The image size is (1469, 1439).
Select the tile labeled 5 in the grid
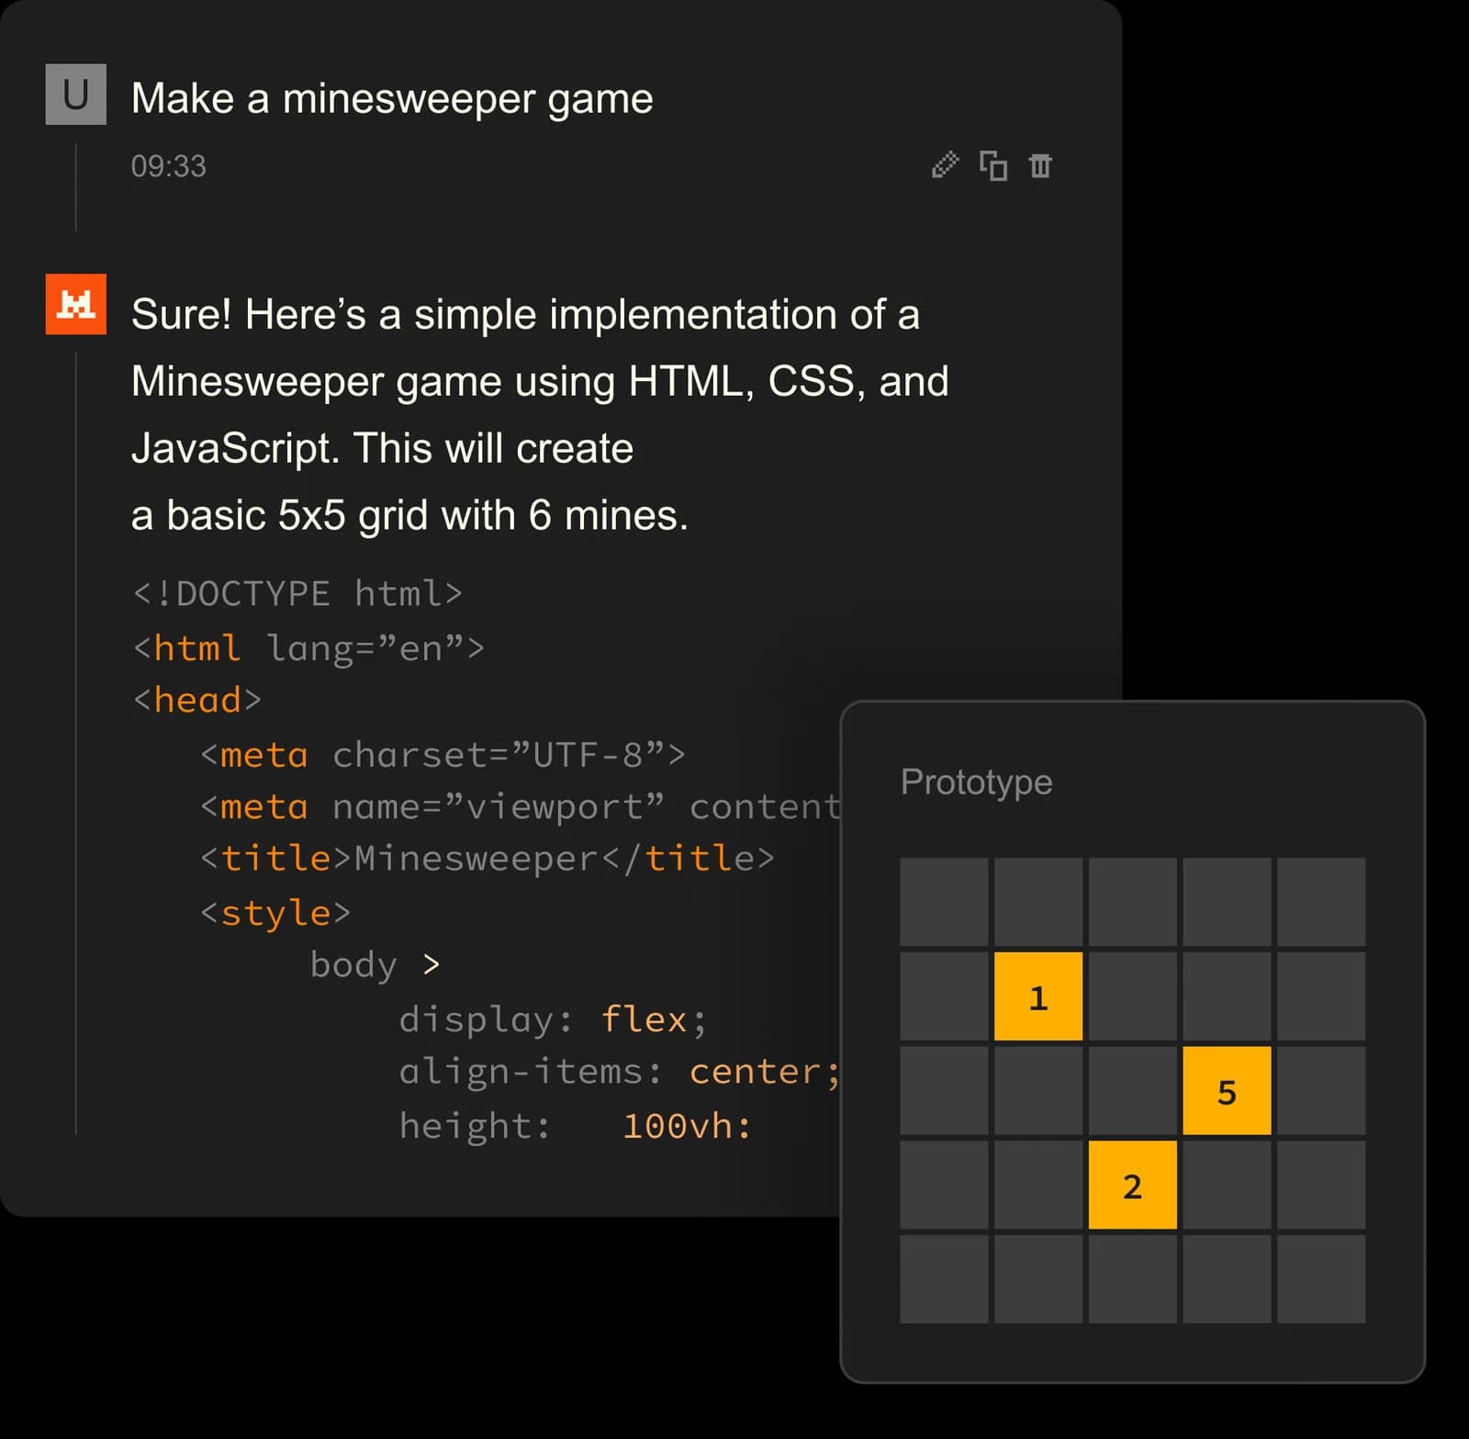(1228, 1092)
